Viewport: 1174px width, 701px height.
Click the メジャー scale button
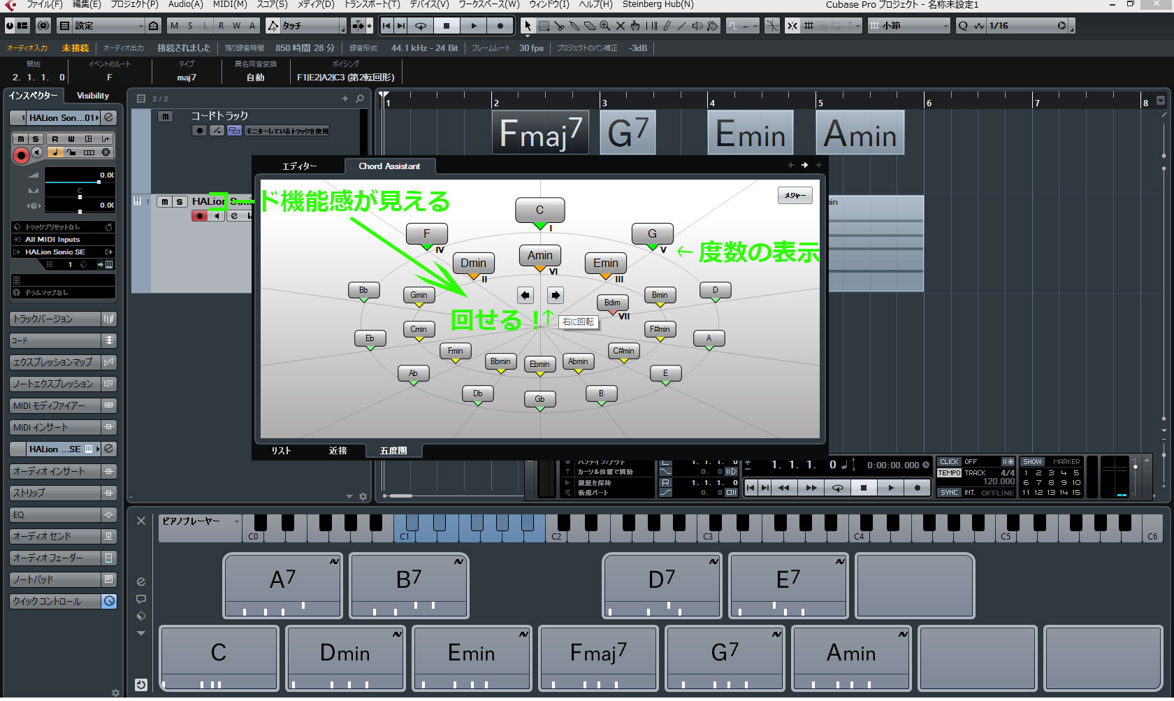(795, 196)
